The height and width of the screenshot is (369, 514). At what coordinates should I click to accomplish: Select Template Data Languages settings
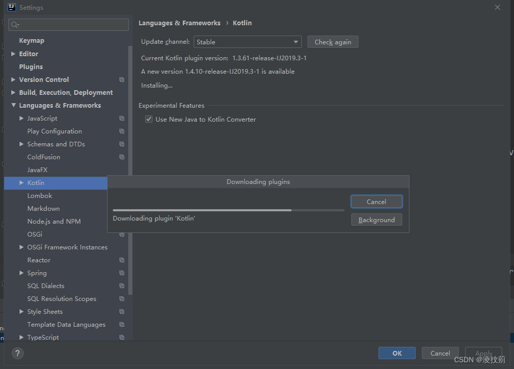pyautogui.click(x=66, y=324)
